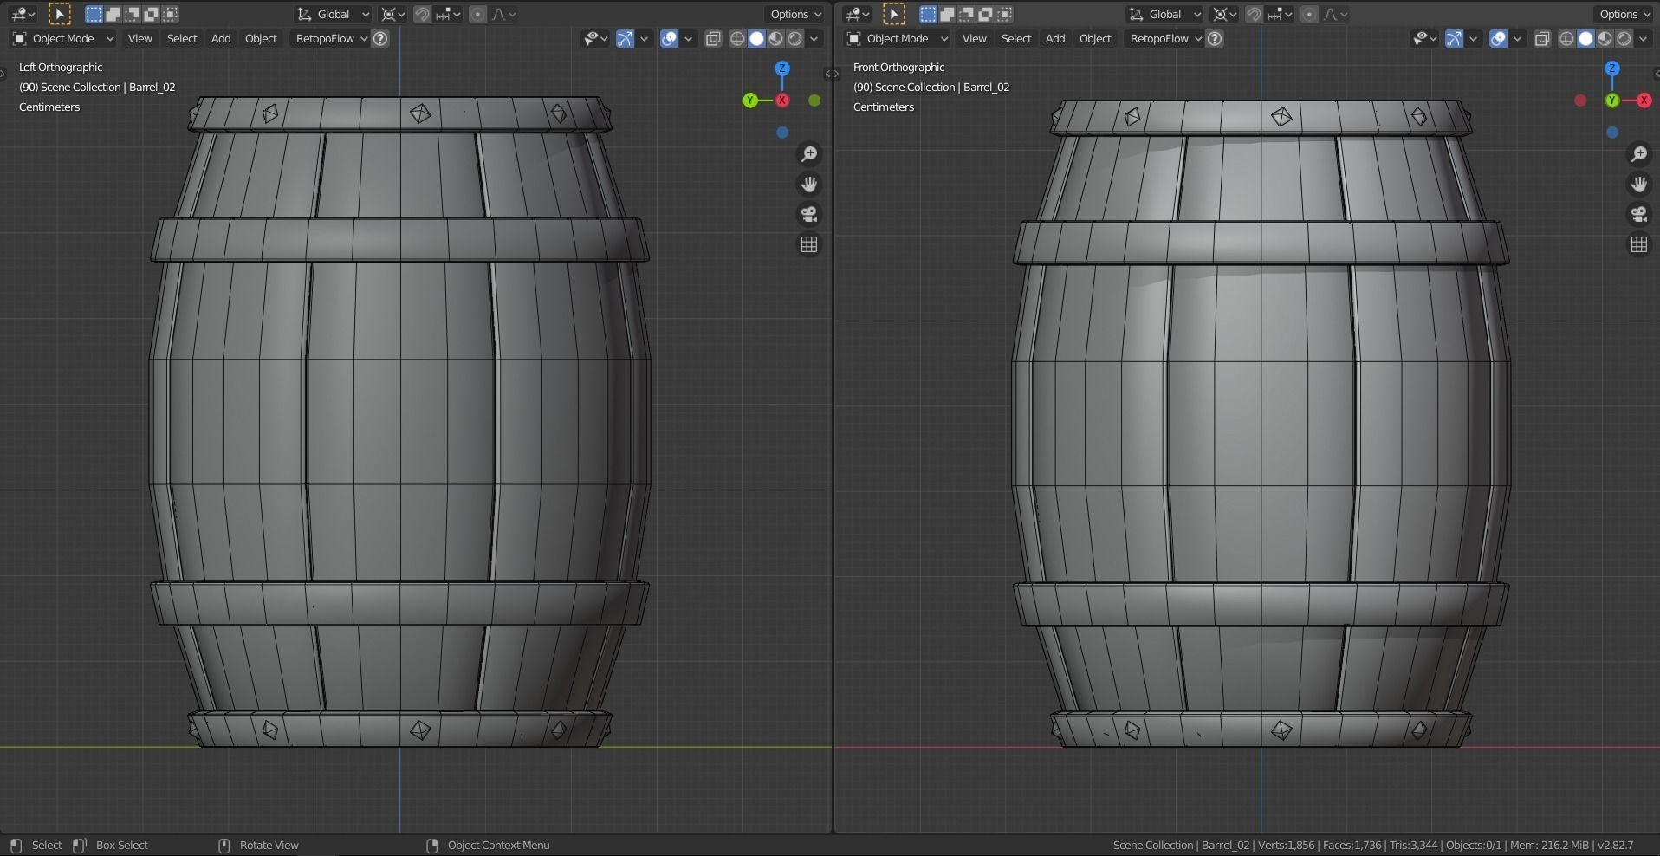Open RetopoFlow help button in Front Orthographic viewport
This screenshot has width=1660, height=856.
click(x=1215, y=38)
